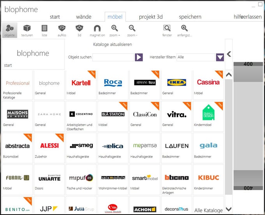Open the Kartell Möbel catalog

click(81, 85)
